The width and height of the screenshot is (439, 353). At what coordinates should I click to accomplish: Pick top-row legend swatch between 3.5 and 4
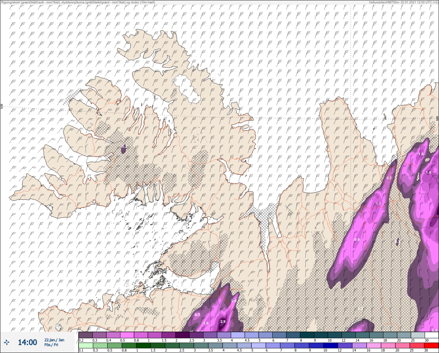(x=224, y=335)
